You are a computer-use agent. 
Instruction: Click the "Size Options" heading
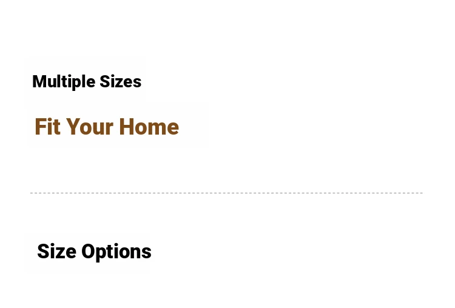94,252
